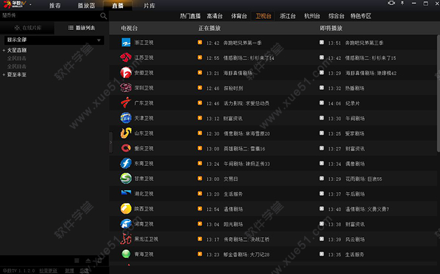This screenshot has width=440, height=274.
Task: Click the 甘肃卫视 channel logo
Action: pyautogui.click(x=126, y=178)
